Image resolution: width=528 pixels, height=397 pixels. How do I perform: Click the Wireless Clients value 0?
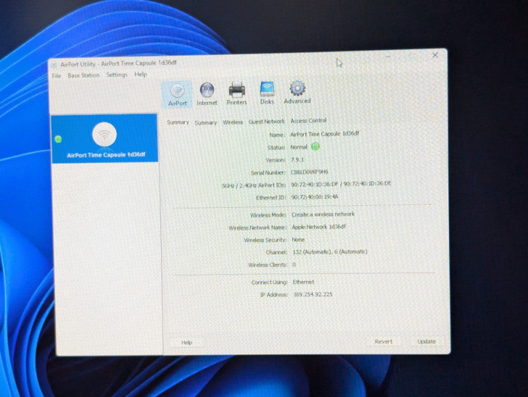[294, 264]
